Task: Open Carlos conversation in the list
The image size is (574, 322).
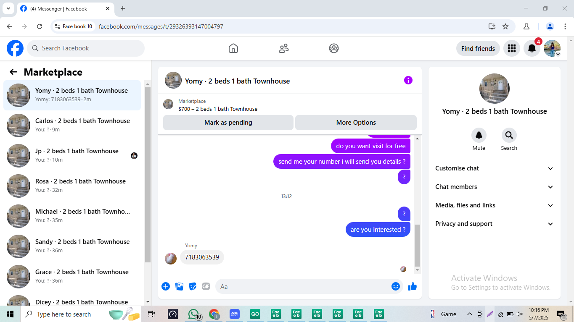Action: 72,126
